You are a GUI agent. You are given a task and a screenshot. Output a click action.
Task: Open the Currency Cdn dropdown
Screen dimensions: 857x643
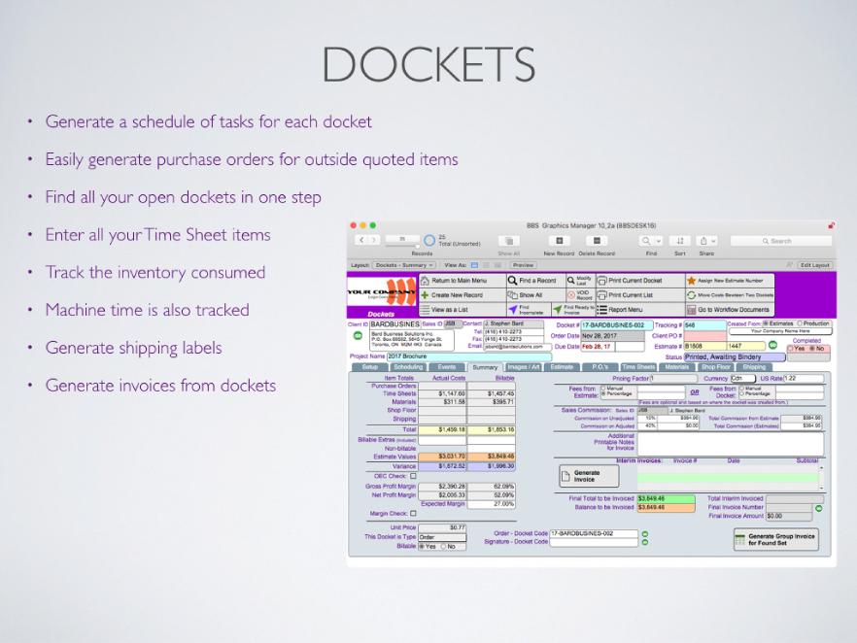[743, 378]
